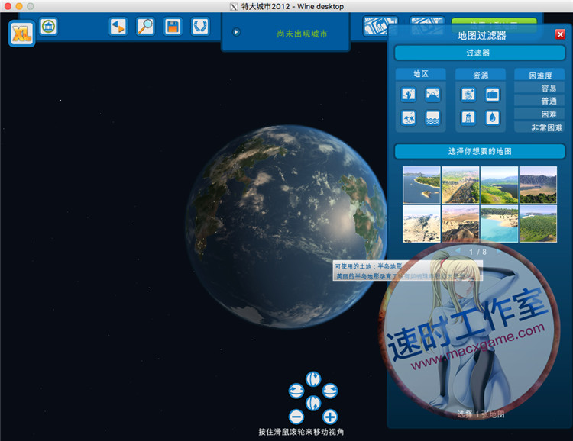Click the 资源 section label
Screen dimensions: 573x441
coord(481,75)
